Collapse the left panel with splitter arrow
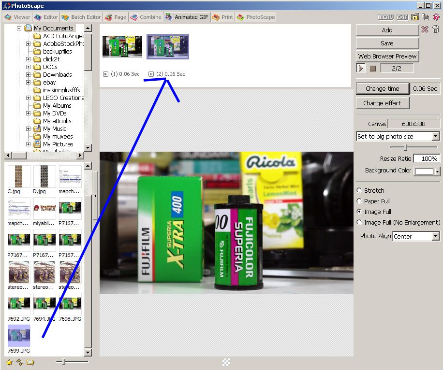 [x=95, y=196]
